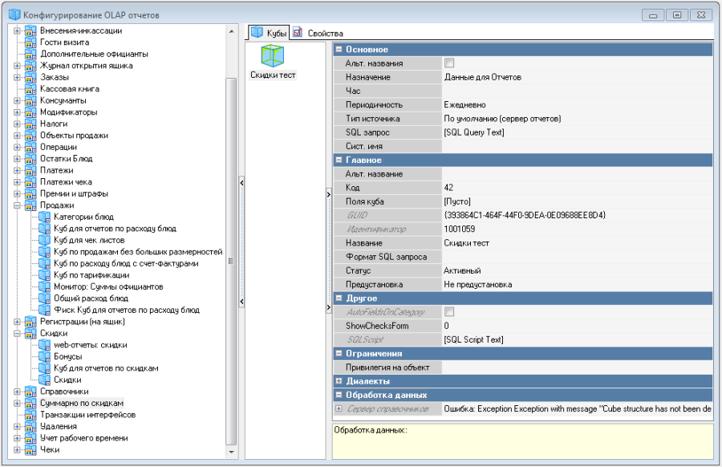Image resolution: width=722 pixels, height=467 pixels.
Task: Open the SQL запрос query text value
Action: click(x=473, y=132)
